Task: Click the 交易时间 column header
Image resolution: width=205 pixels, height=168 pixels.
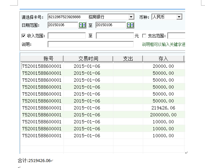Action: (x=88, y=59)
